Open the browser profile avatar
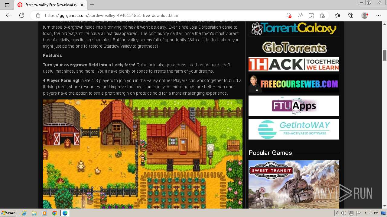Screen dimensions: 387x217 [365, 15]
